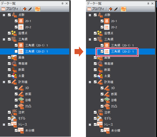Toggle the 画像 checkbox in the left panel
The image size is (157, 137).
pos(9,58)
